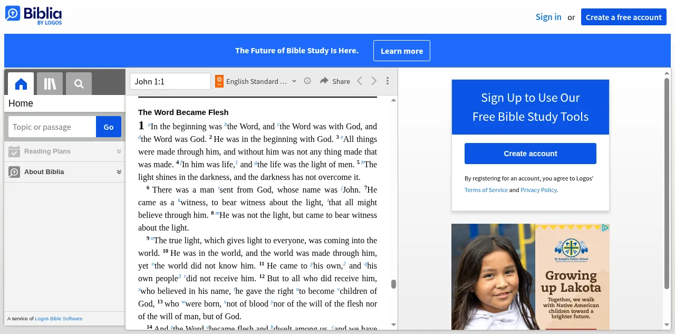Click cross-reference w before 'were born'
The height and width of the screenshot is (334, 675).
[x=184, y=302]
